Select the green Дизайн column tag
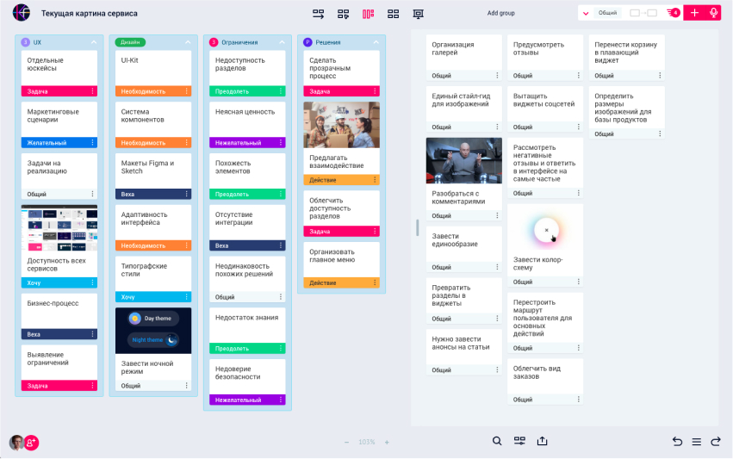This screenshot has width=733, height=459. tap(130, 42)
